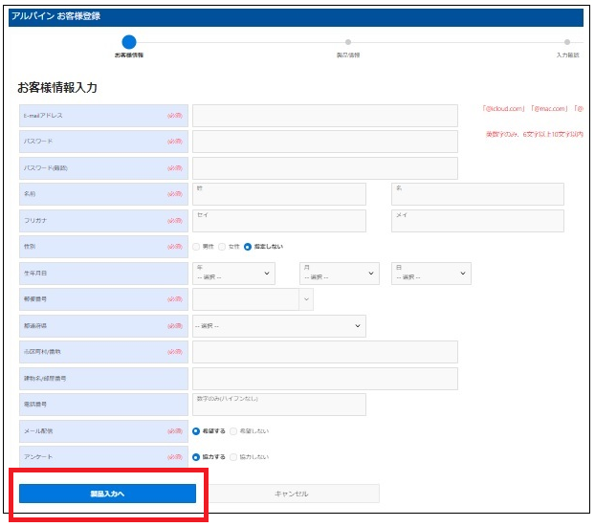
Task: Click the 電話番号 phone number field
Action: pyautogui.click(x=278, y=405)
